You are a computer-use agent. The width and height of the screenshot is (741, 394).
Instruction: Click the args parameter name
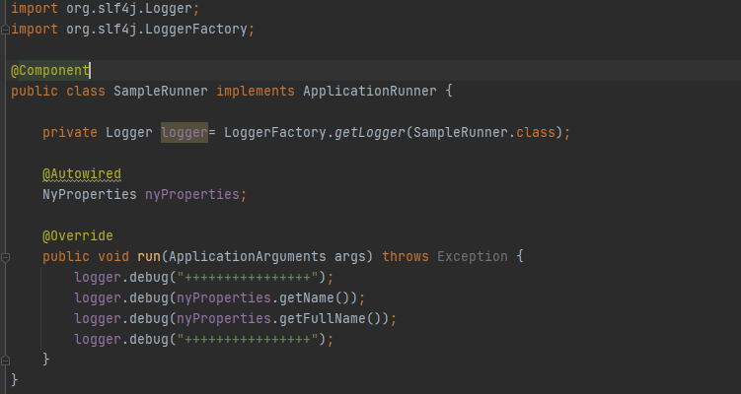coord(349,257)
